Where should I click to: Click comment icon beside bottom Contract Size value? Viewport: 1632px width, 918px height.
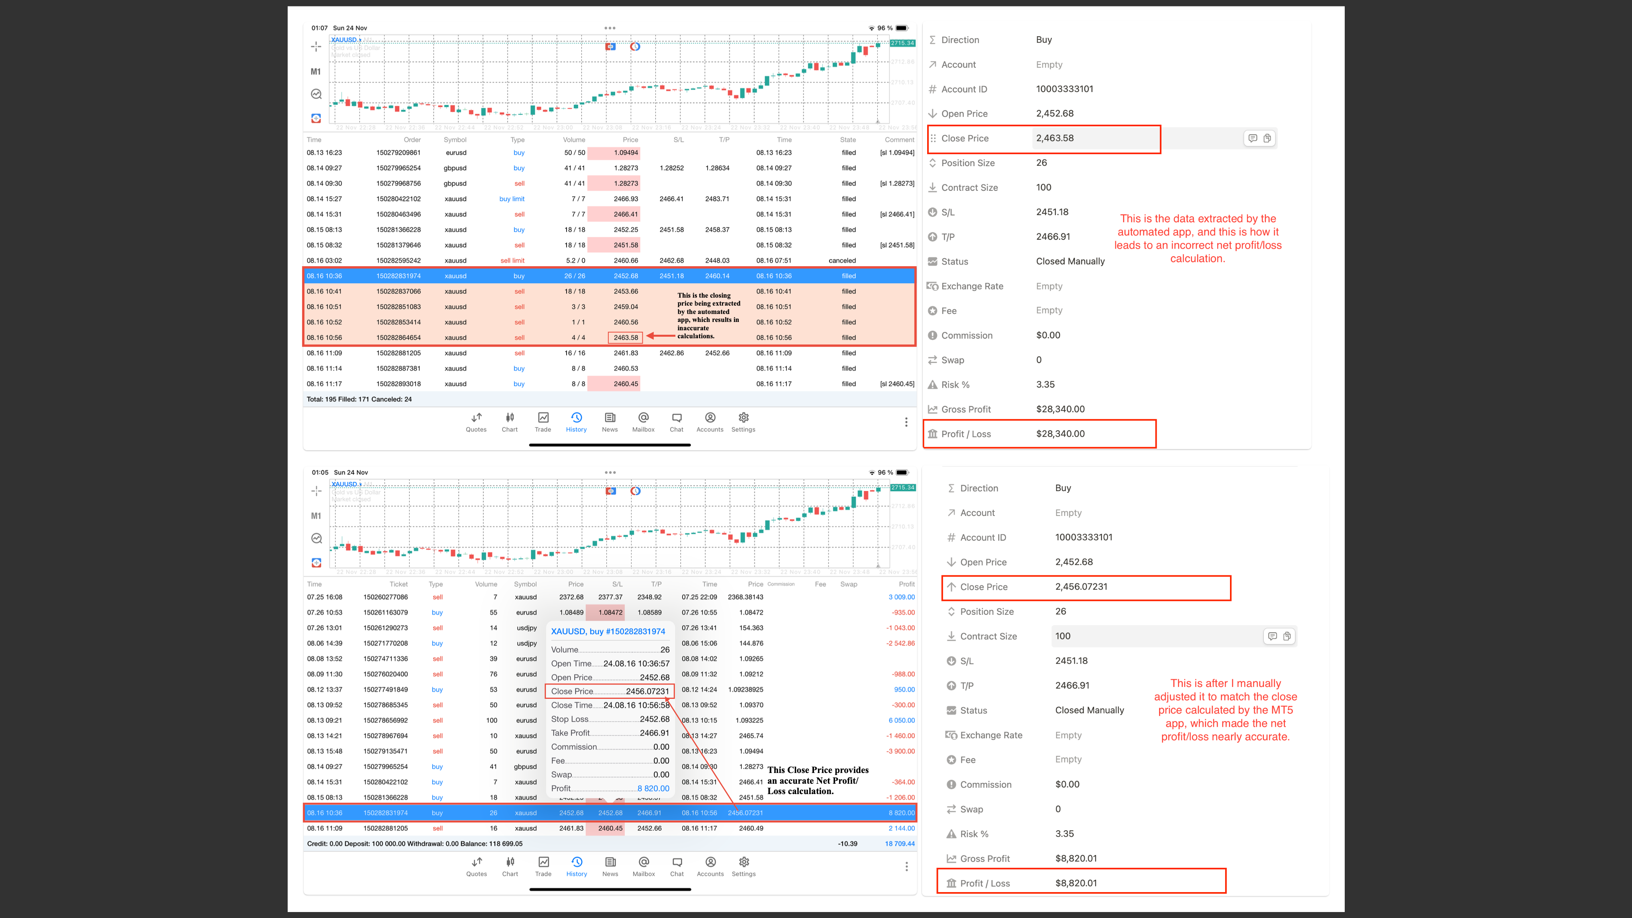(x=1272, y=636)
